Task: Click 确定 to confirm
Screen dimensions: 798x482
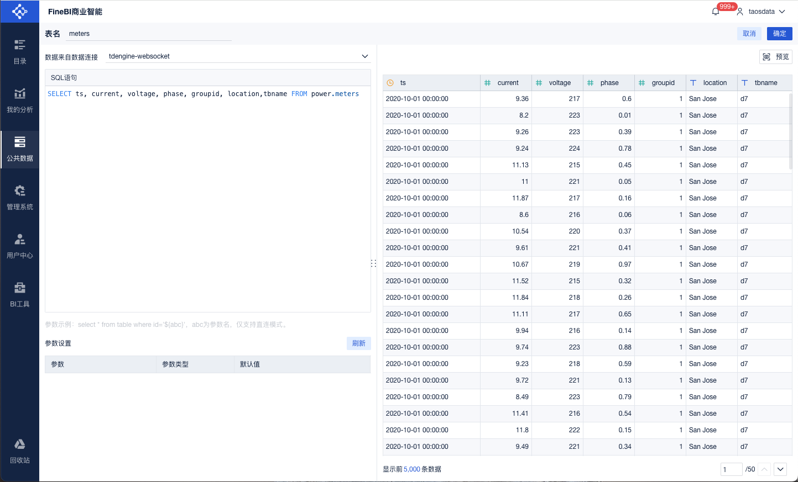Action: pyautogui.click(x=779, y=34)
